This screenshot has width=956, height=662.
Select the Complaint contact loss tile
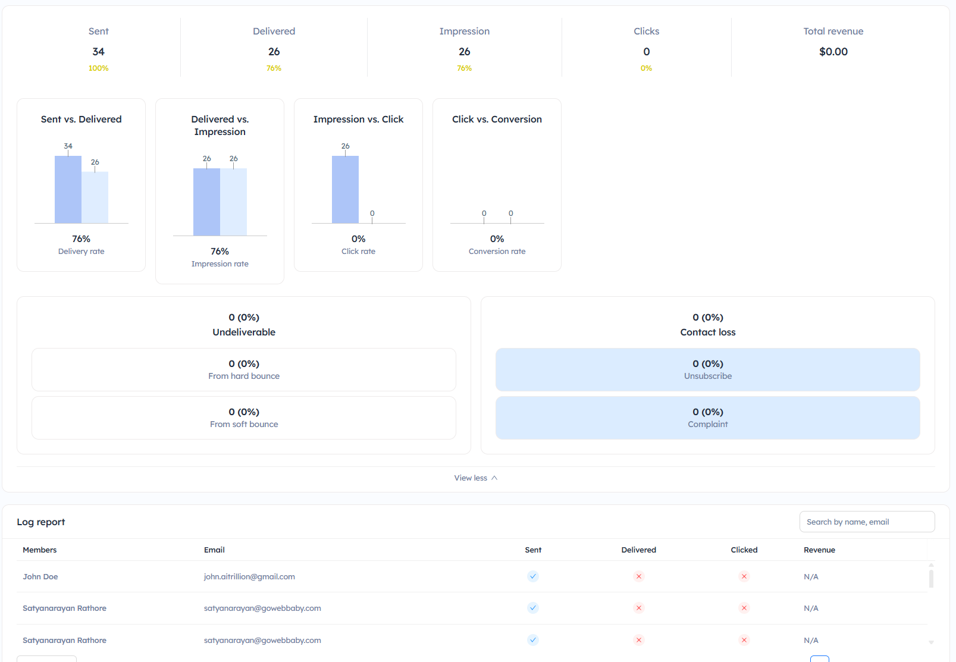(707, 418)
